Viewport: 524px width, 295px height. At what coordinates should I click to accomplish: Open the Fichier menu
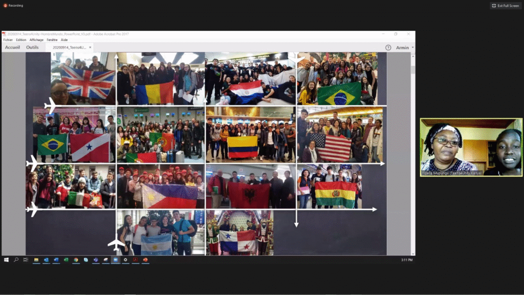(7, 39)
